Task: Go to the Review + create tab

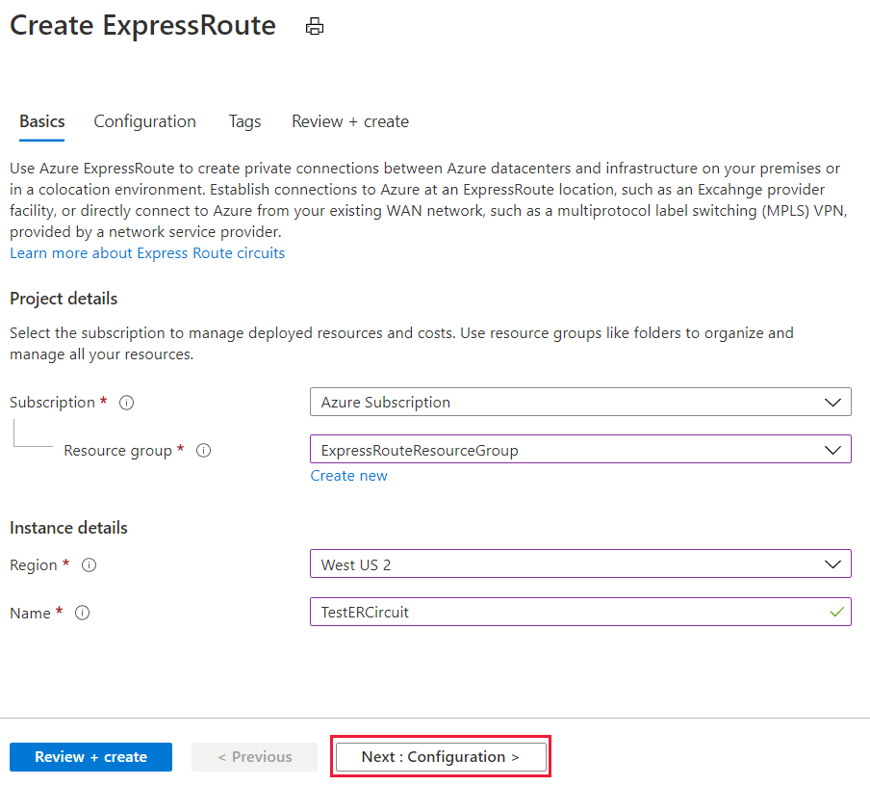Action: pos(350,121)
